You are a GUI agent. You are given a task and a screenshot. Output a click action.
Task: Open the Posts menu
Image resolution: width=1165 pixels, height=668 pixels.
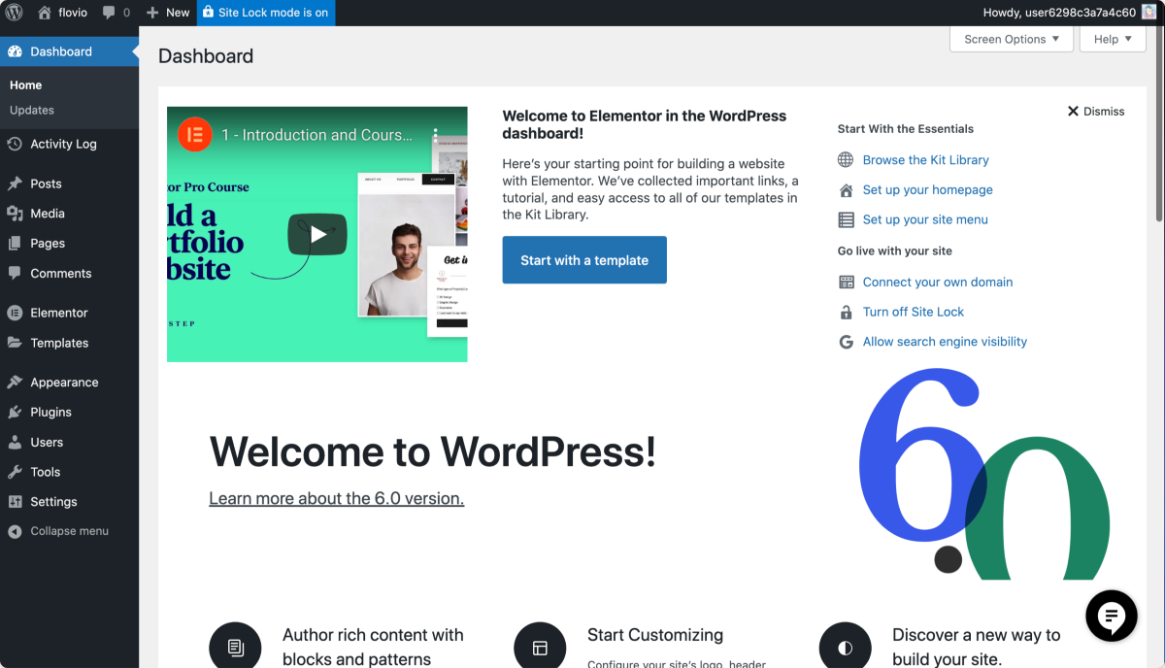pyautogui.click(x=69, y=184)
